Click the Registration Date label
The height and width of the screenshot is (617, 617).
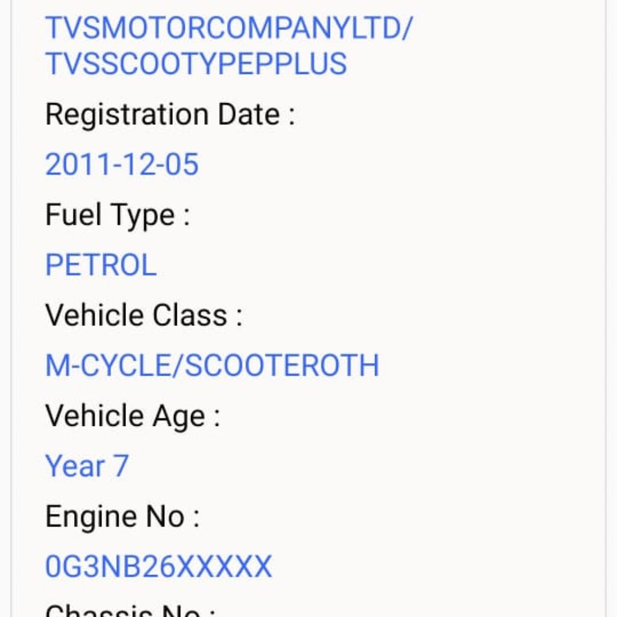[x=170, y=114]
